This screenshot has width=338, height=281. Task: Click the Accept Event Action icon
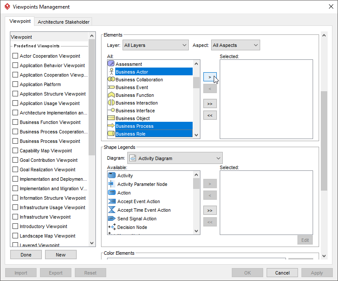click(112, 201)
